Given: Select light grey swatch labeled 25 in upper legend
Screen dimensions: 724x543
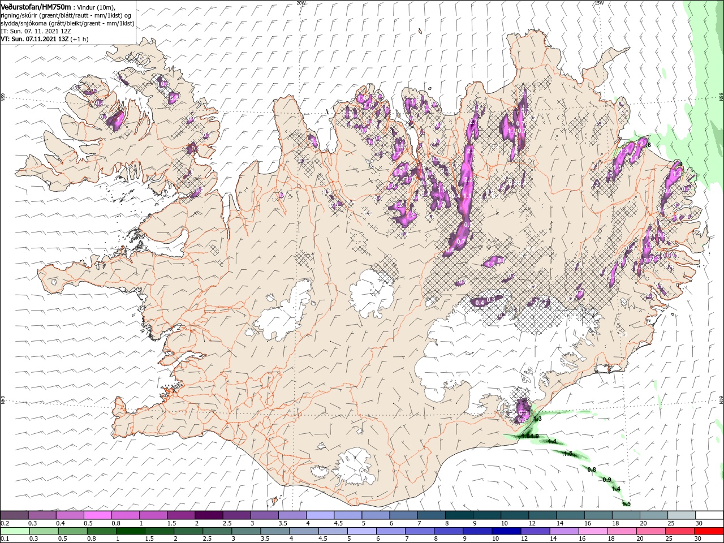Looking at the screenshot, I should [x=681, y=515].
